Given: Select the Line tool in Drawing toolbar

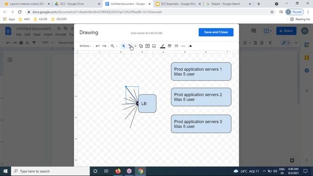Looking at the screenshot, I should [130, 46].
